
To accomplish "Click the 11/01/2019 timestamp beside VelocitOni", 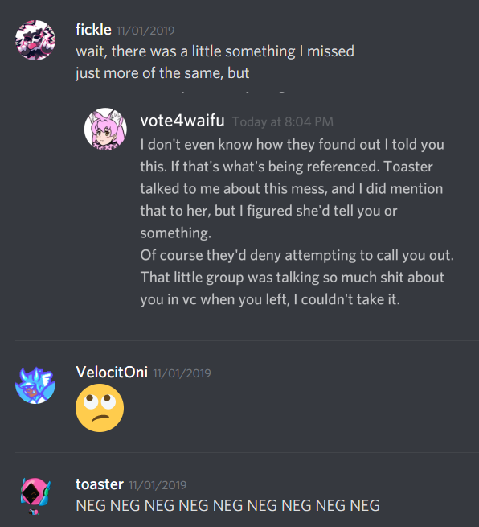I will click(x=182, y=373).
